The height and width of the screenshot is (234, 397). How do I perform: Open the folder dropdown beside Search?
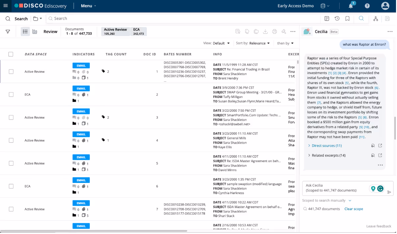click(37, 19)
